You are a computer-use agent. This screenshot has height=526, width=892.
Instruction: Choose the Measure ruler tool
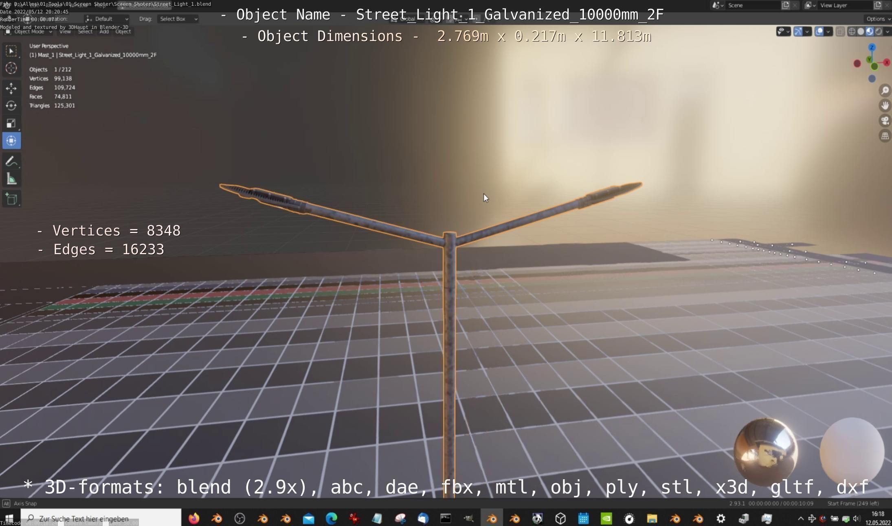point(11,179)
